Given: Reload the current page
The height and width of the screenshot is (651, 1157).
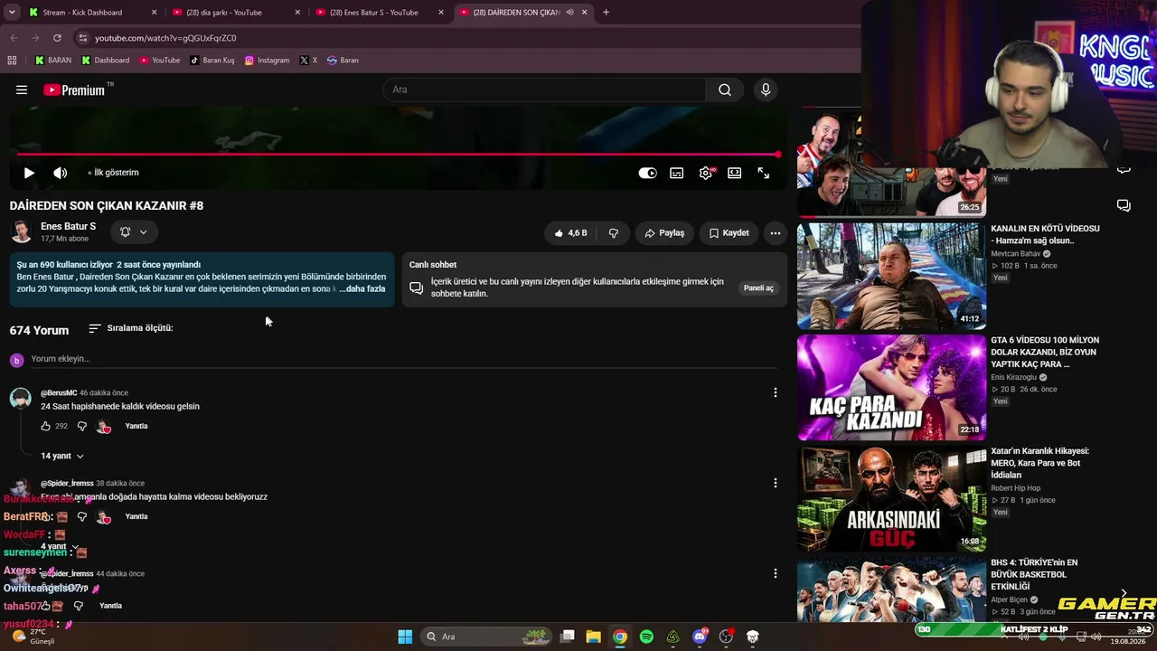Looking at the screenshot, I should 57,38.
